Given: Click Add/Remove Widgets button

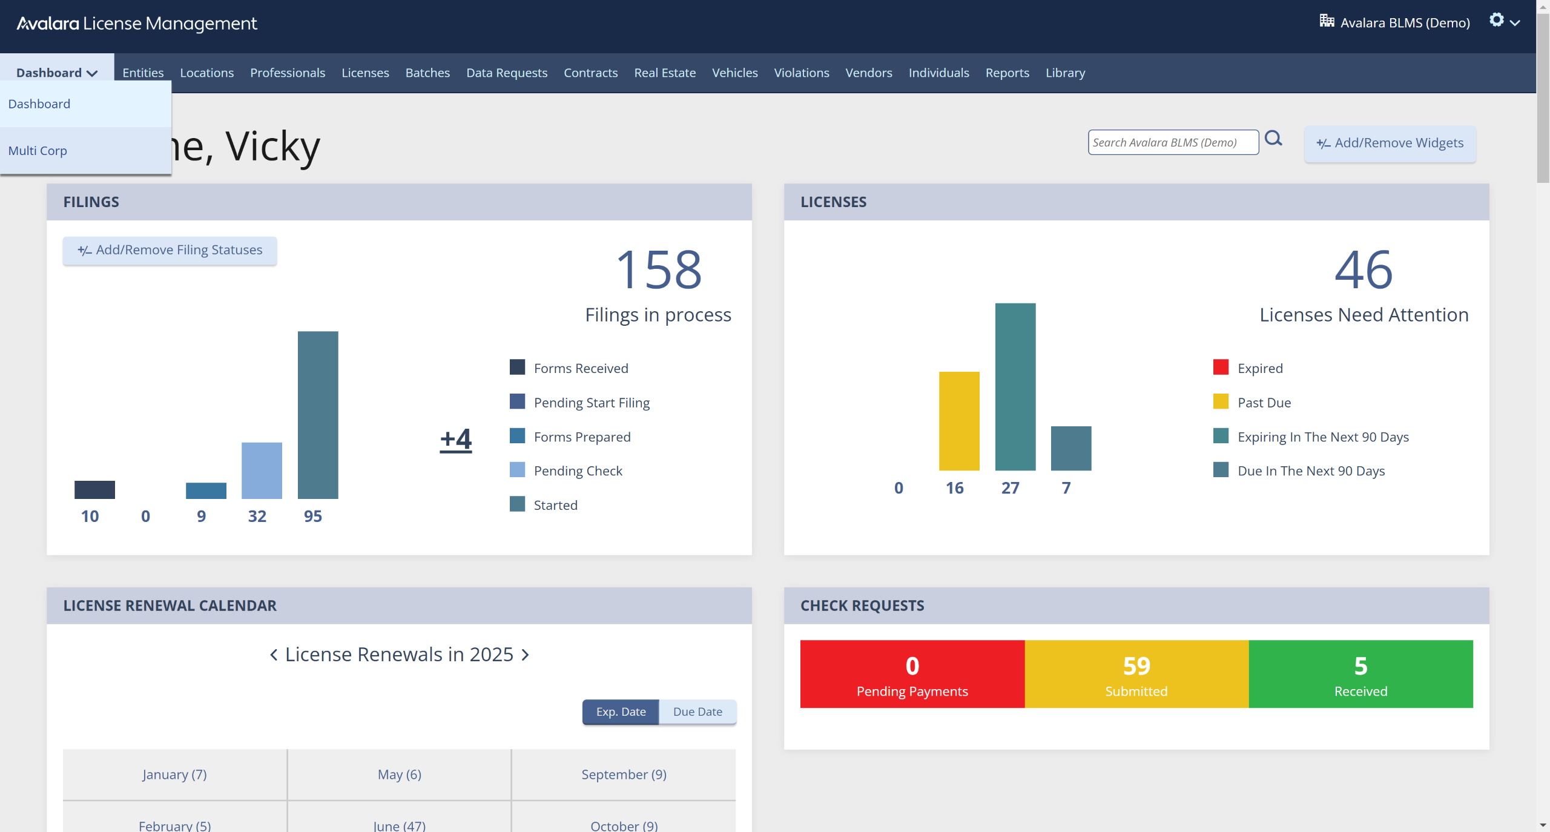Looking at the screenshot, I should [x=1390, y=144].
